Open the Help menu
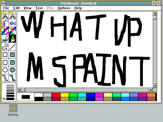 (78, 8)
